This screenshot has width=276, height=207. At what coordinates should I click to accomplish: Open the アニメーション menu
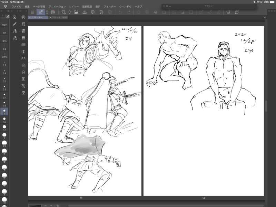[x=57, y=7]
